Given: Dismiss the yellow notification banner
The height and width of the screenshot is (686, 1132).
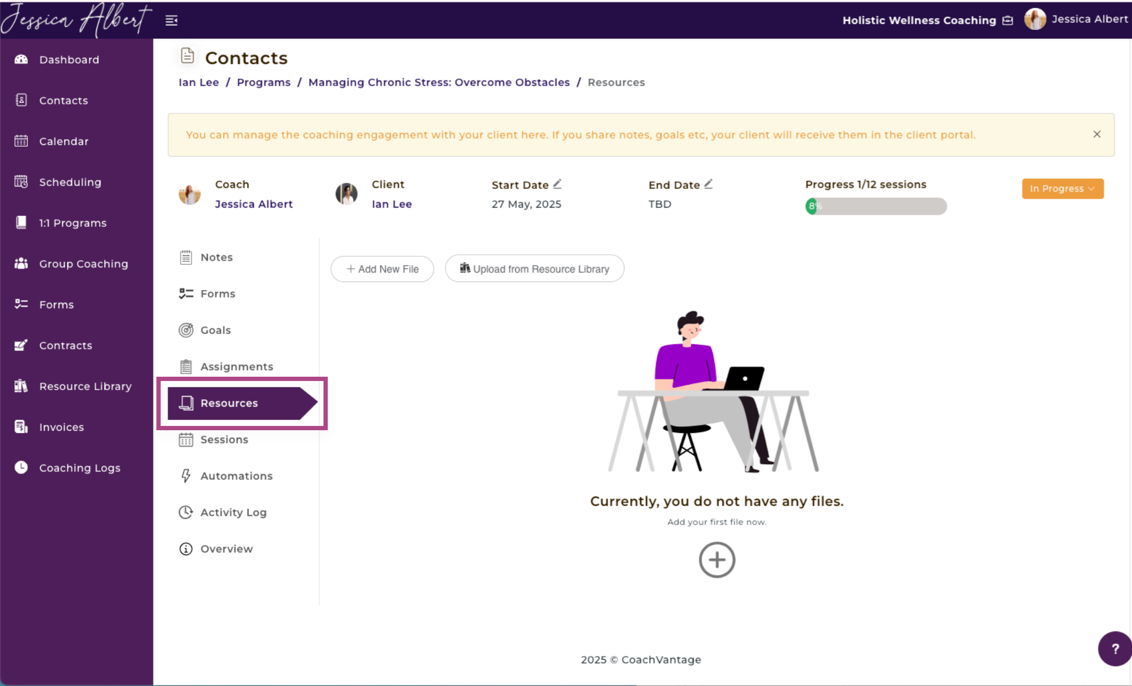Looking at the screenshot, I should click(1097, 134).
